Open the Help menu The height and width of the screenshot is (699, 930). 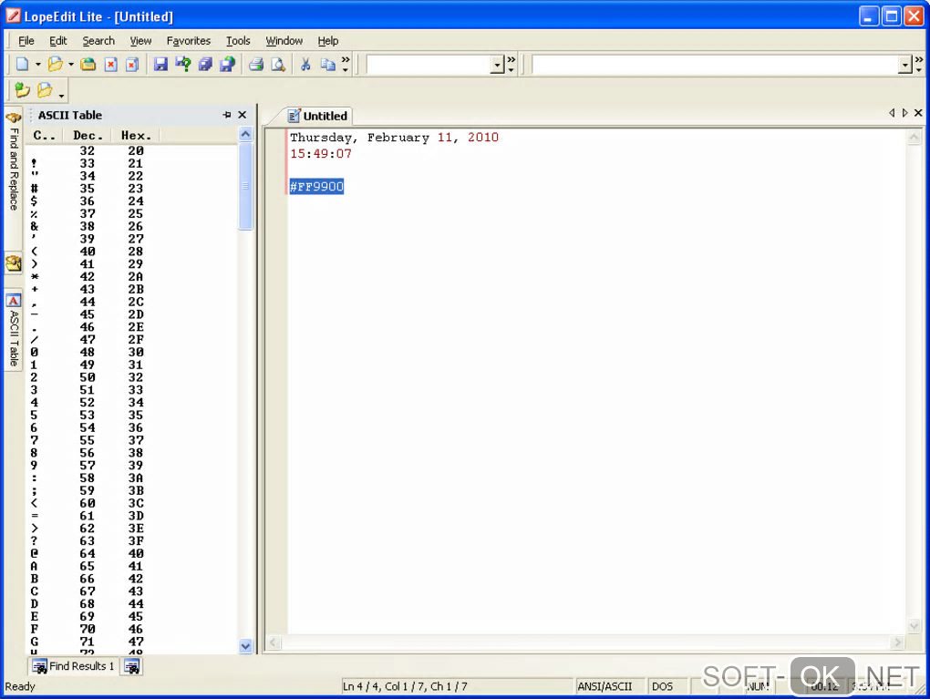pyautogui.click(x=328, y=41)
